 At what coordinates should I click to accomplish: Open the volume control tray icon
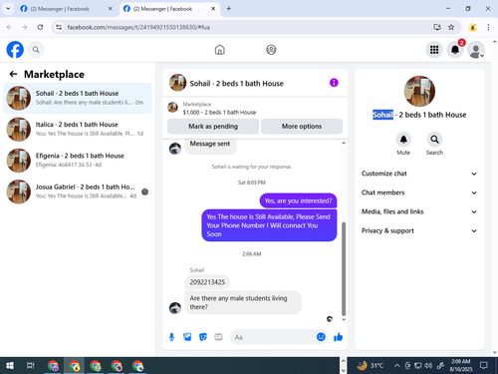coord(428,366)
